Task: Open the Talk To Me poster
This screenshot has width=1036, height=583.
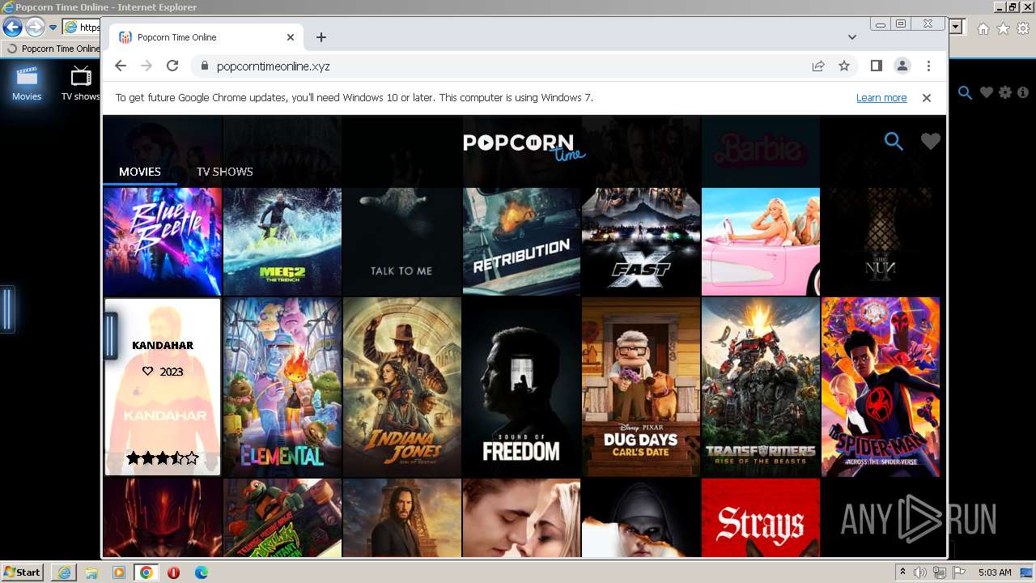Action: (401, 241)
